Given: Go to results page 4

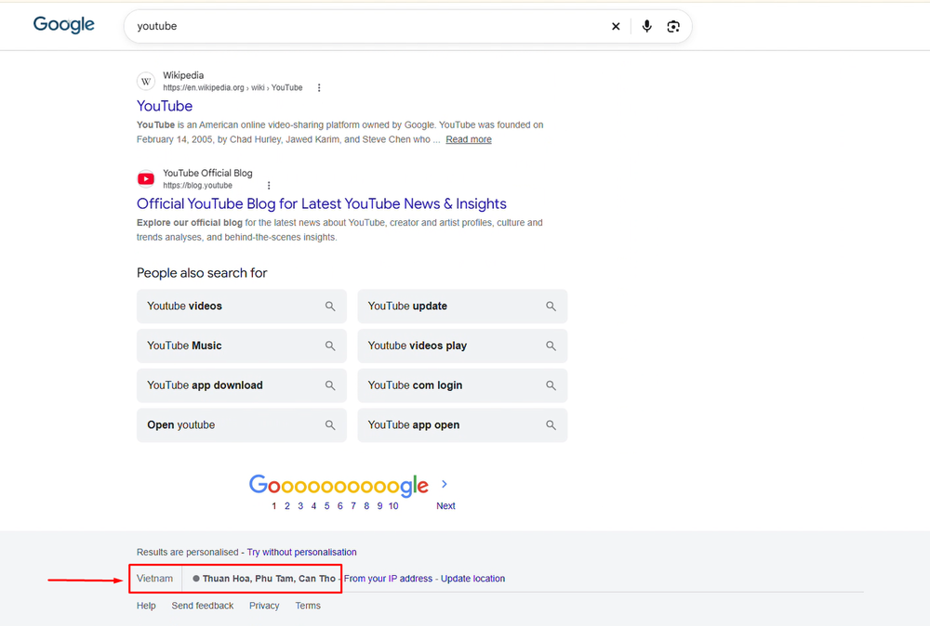Looking at the screenshot, I should click(313, 506).
